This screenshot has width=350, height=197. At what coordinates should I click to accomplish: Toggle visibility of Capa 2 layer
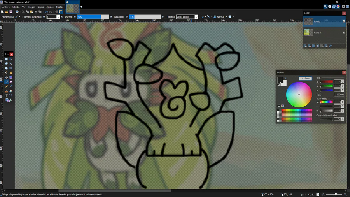pos(344,33)
